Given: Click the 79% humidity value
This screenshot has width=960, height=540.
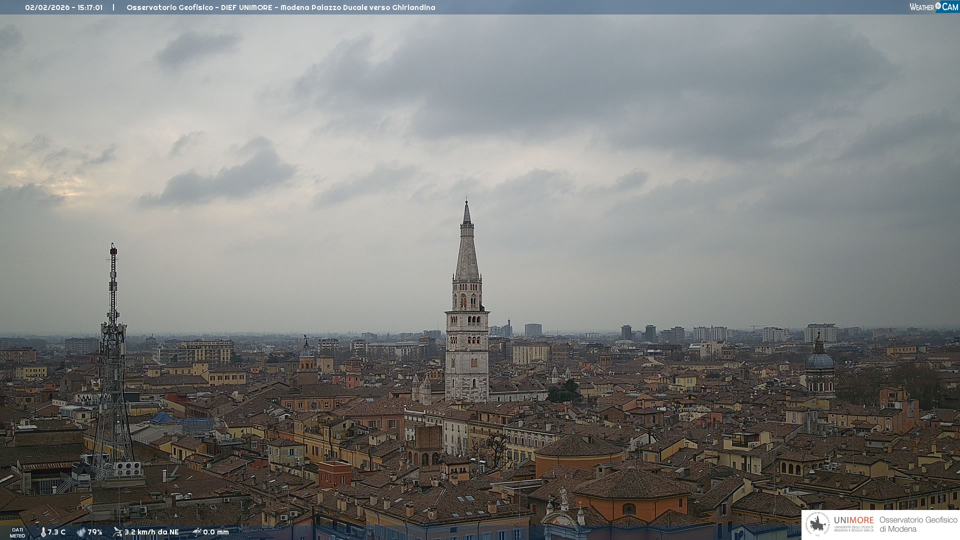Looking at the screenshot, I should coord(95,532).
